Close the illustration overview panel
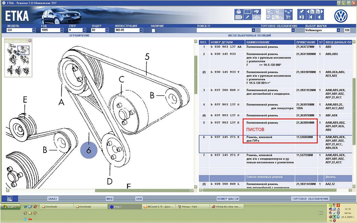The height and width of the screenshot is (223, 357). (x=30, y=41)
